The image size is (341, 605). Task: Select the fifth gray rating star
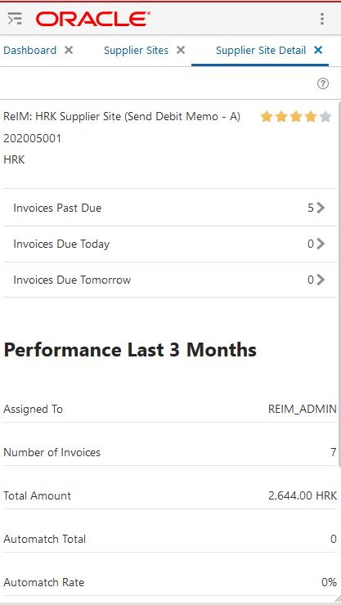(325, 117)
